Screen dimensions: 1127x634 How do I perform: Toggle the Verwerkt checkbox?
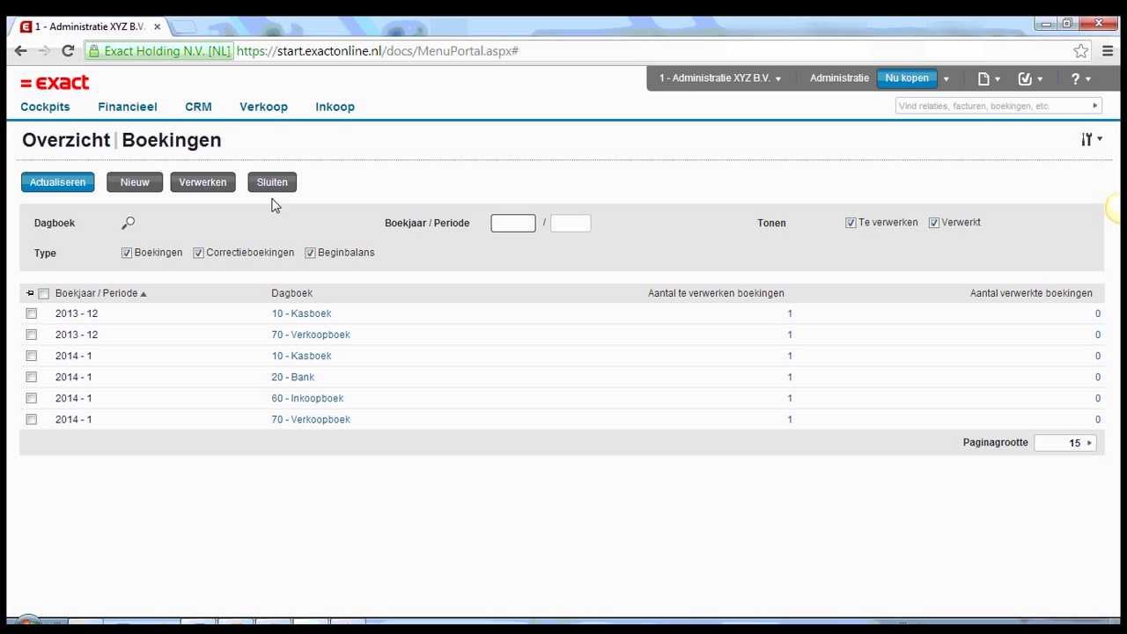[x=933, y=223]
